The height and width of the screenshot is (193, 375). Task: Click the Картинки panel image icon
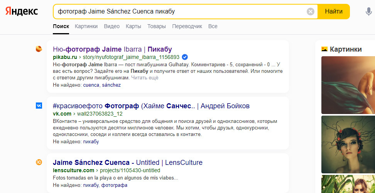tap(324, 49)
